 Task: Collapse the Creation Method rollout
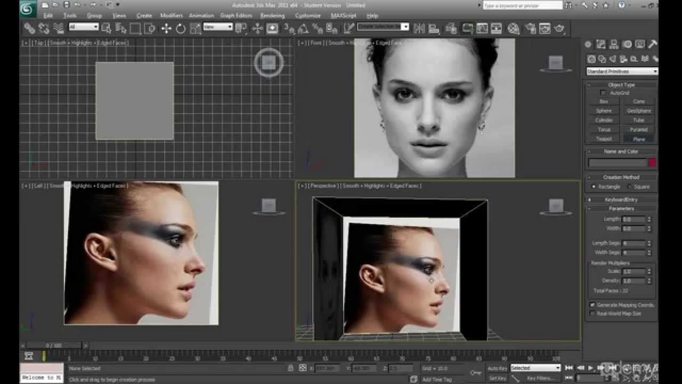(x=621, y=177)
